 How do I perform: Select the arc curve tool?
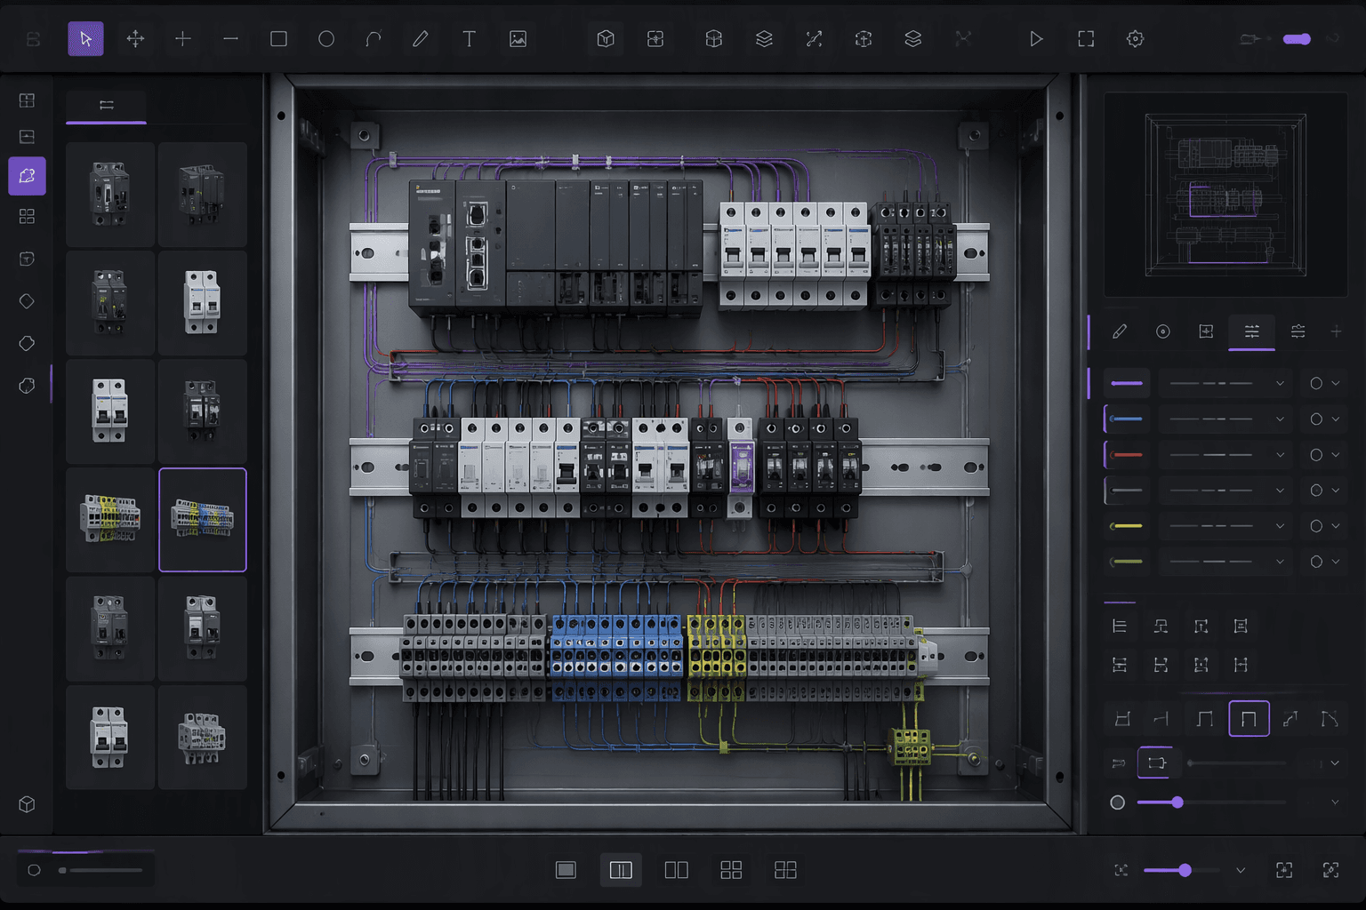[x=374, y=39]
